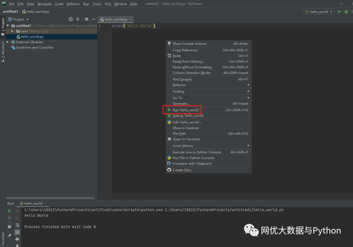The image size is (353, 247).
Task: Open the Tools menu
Action: [x=97, y=4]
